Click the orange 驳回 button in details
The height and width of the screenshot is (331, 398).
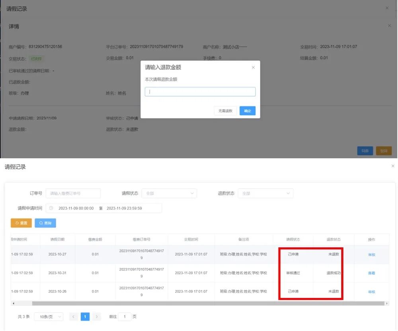point(384,151)
